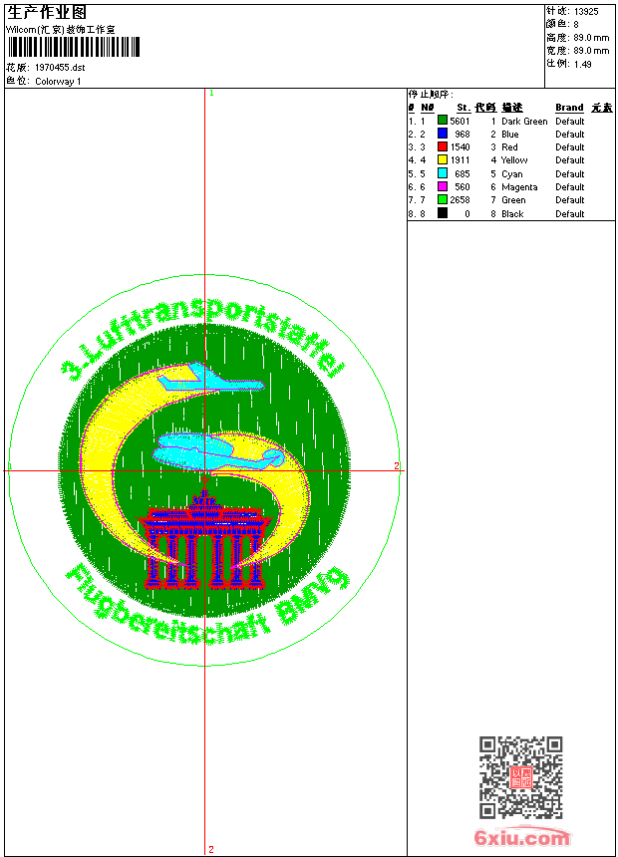Click the Colorway 1 label
Viewport: 618px width, 857px height.
[58, 82]
